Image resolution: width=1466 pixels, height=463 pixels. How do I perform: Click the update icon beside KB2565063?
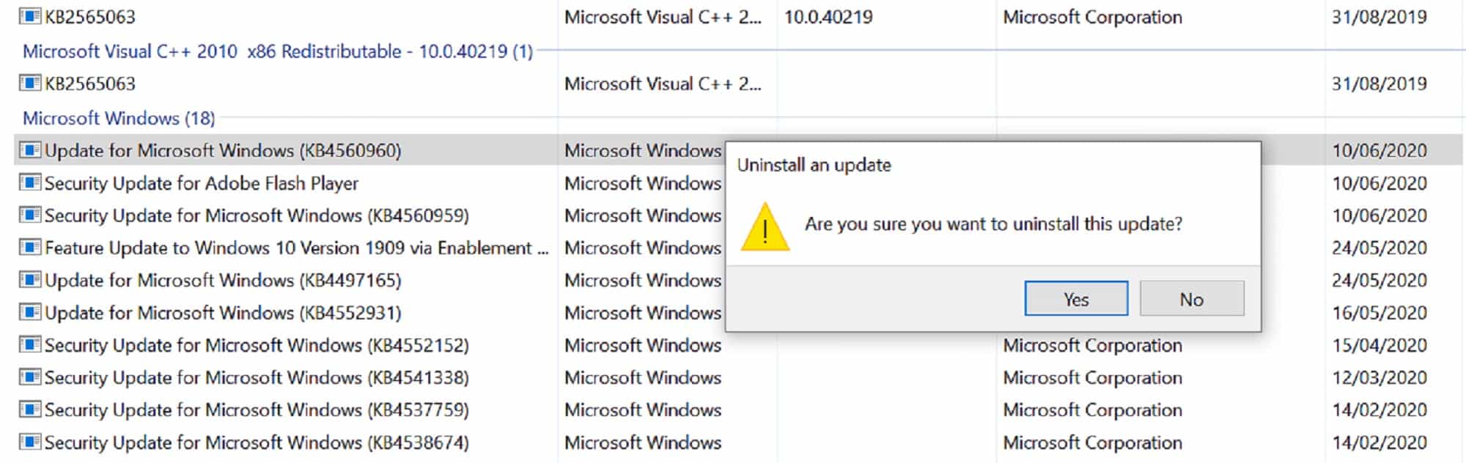click(x=31, y=84)
